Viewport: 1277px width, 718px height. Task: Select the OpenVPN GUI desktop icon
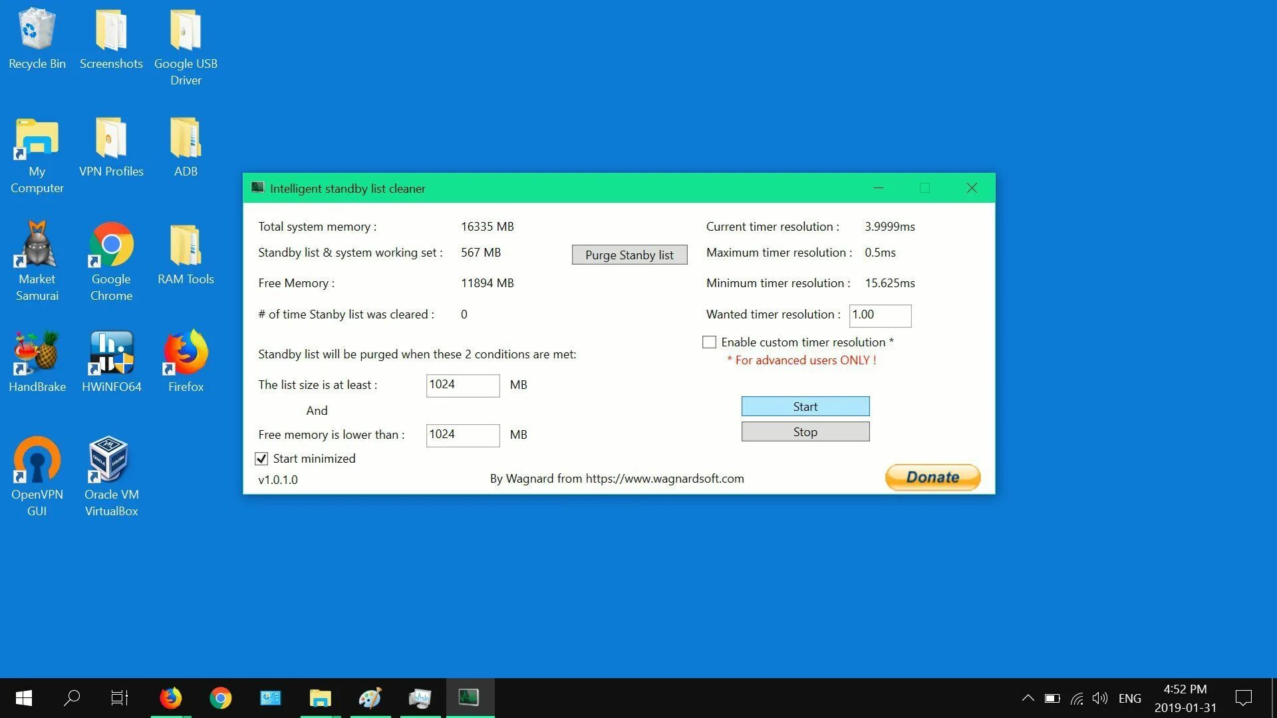coord(37,461)
